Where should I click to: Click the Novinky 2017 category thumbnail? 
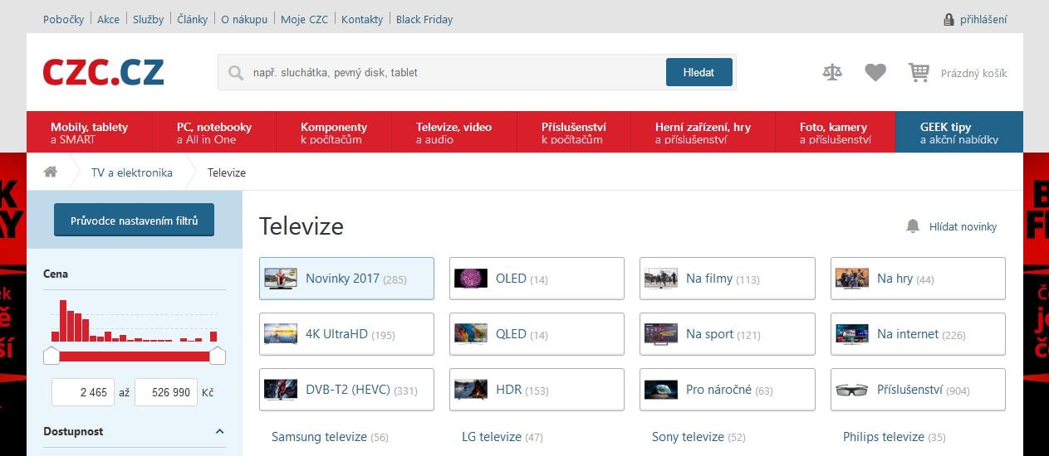tap(280, 279)
